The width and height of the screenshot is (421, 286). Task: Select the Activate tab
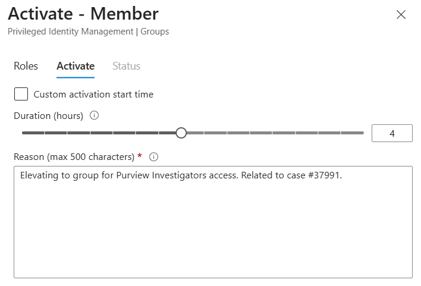pos(76,66)
